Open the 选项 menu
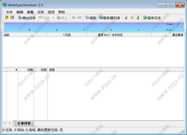187x135 pixels. click(x=51, y=12)
